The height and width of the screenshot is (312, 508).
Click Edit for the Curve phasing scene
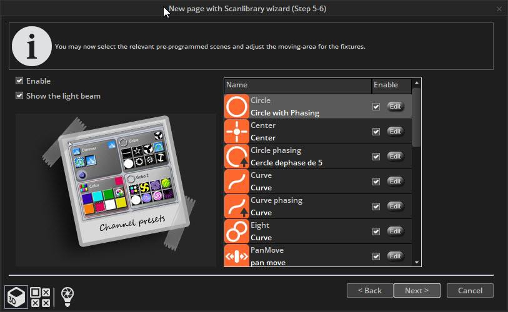pyautogui.click(x=396, y=207)
